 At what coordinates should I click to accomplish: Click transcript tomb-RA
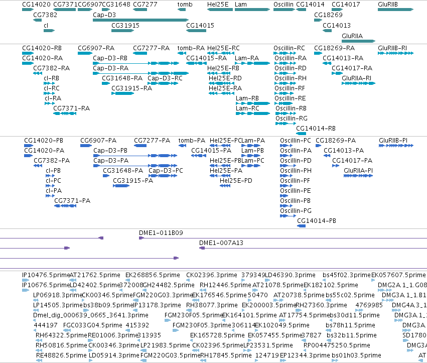(191, 48)
